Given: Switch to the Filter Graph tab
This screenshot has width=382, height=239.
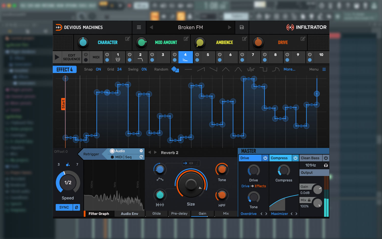Looking at the screenshot, I should [99, 214].
